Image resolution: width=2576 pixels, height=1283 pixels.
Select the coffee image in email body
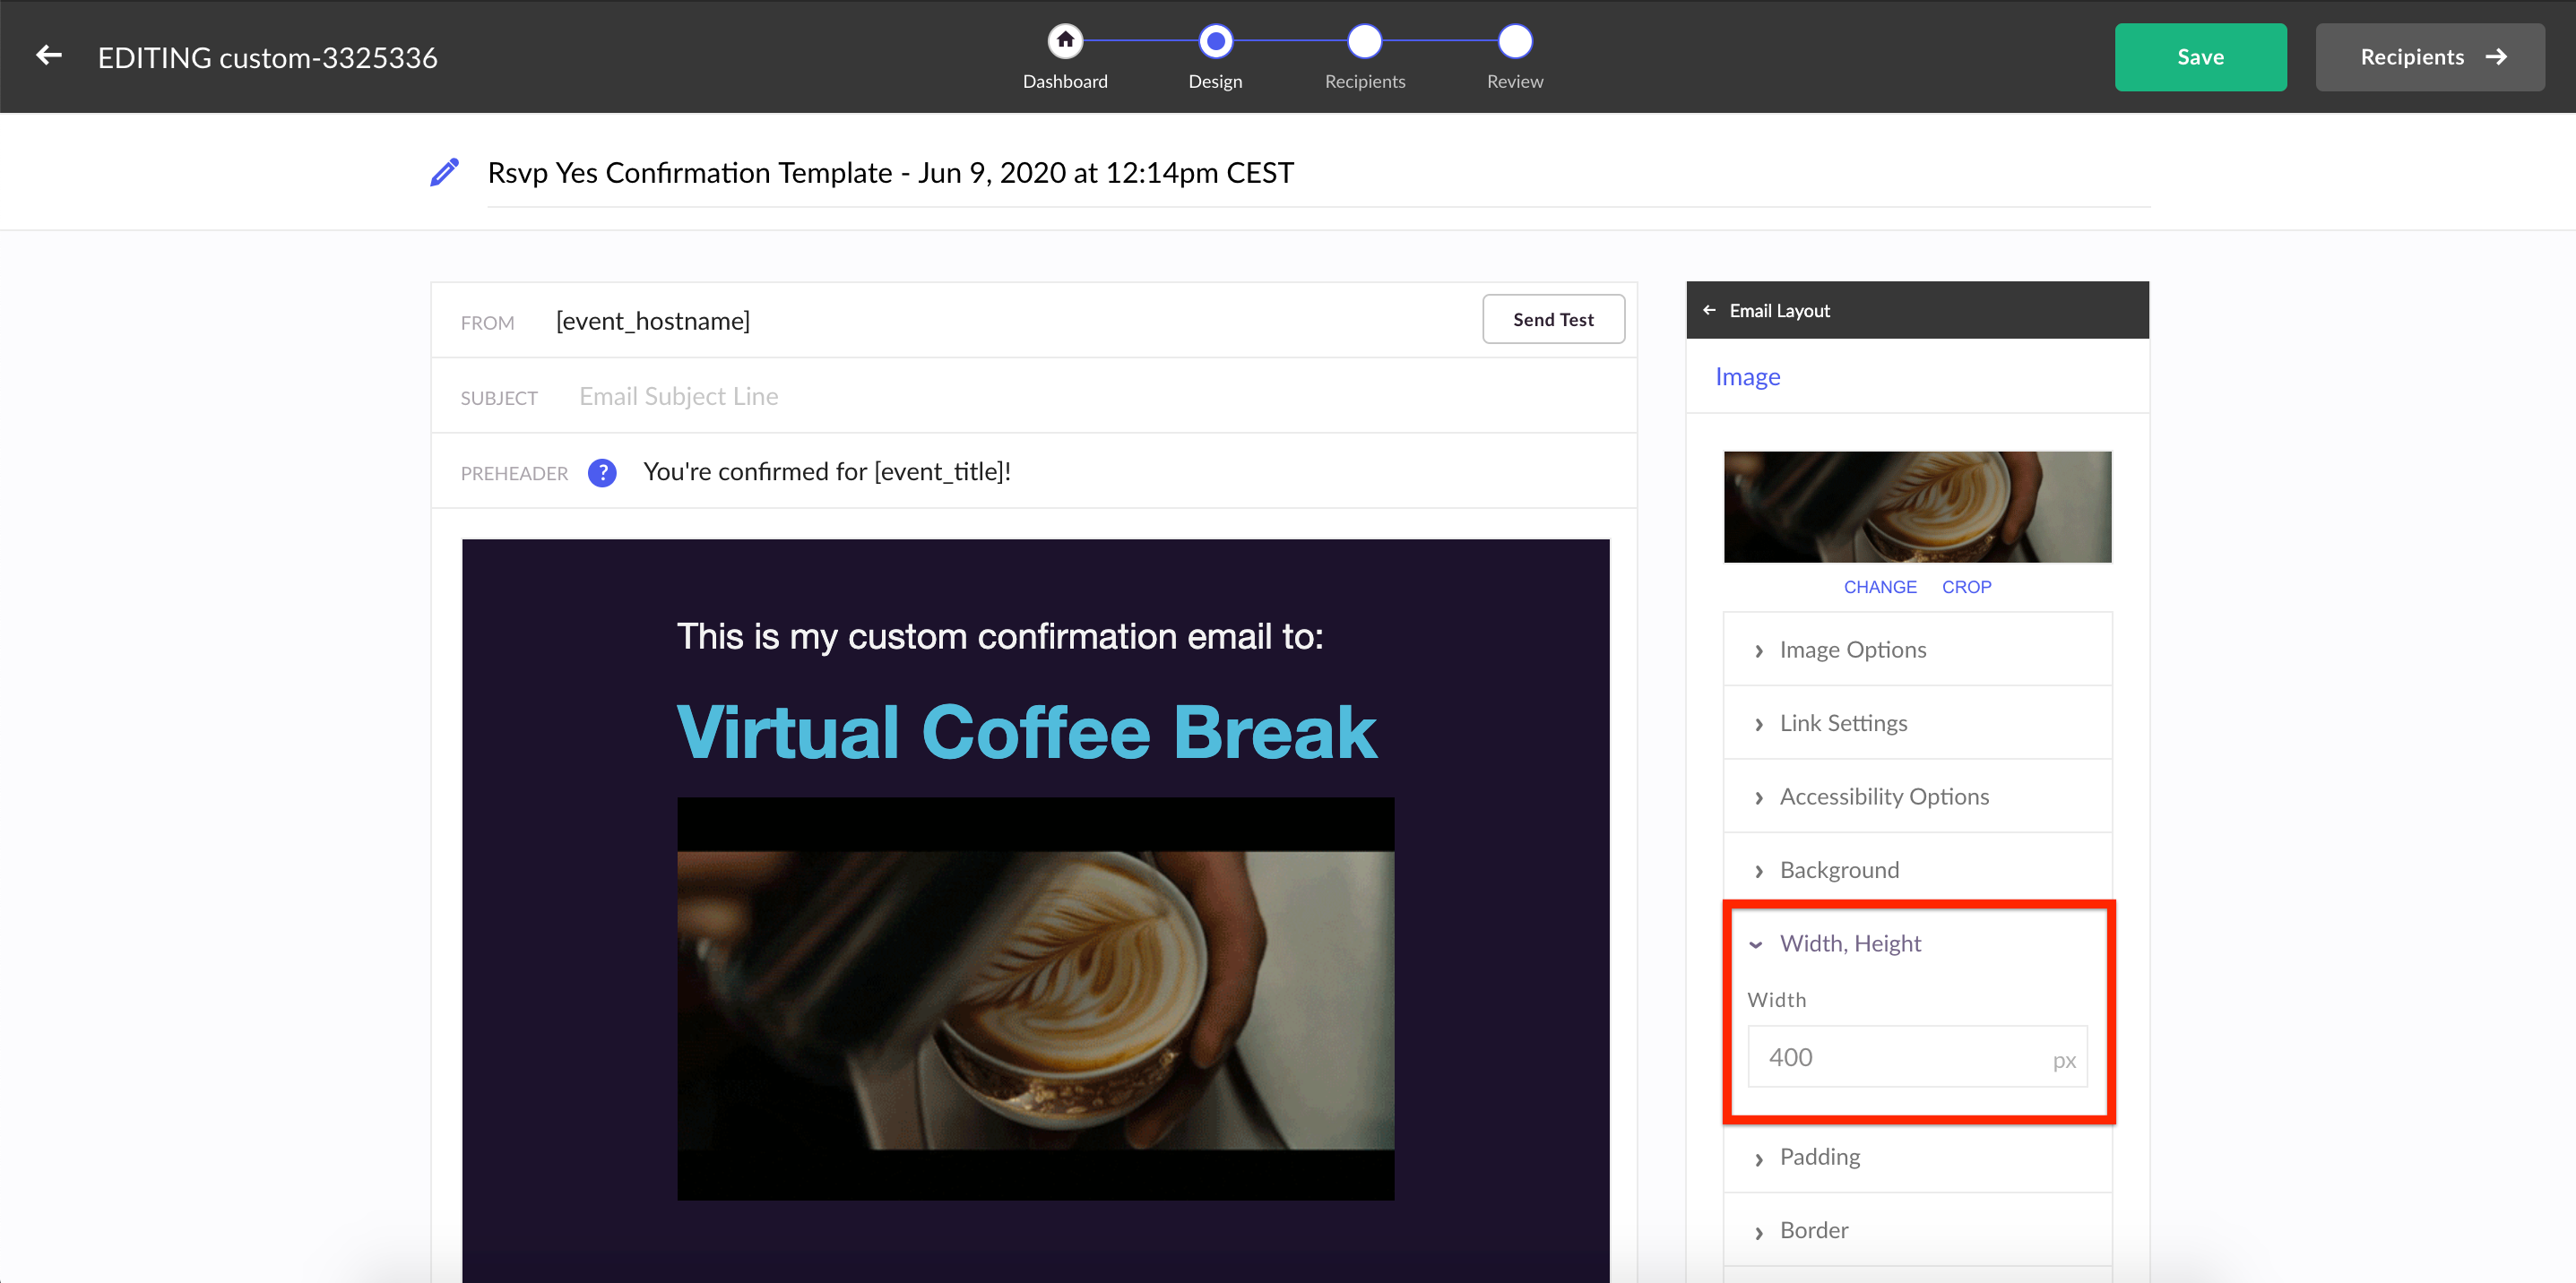(1035, 998)
